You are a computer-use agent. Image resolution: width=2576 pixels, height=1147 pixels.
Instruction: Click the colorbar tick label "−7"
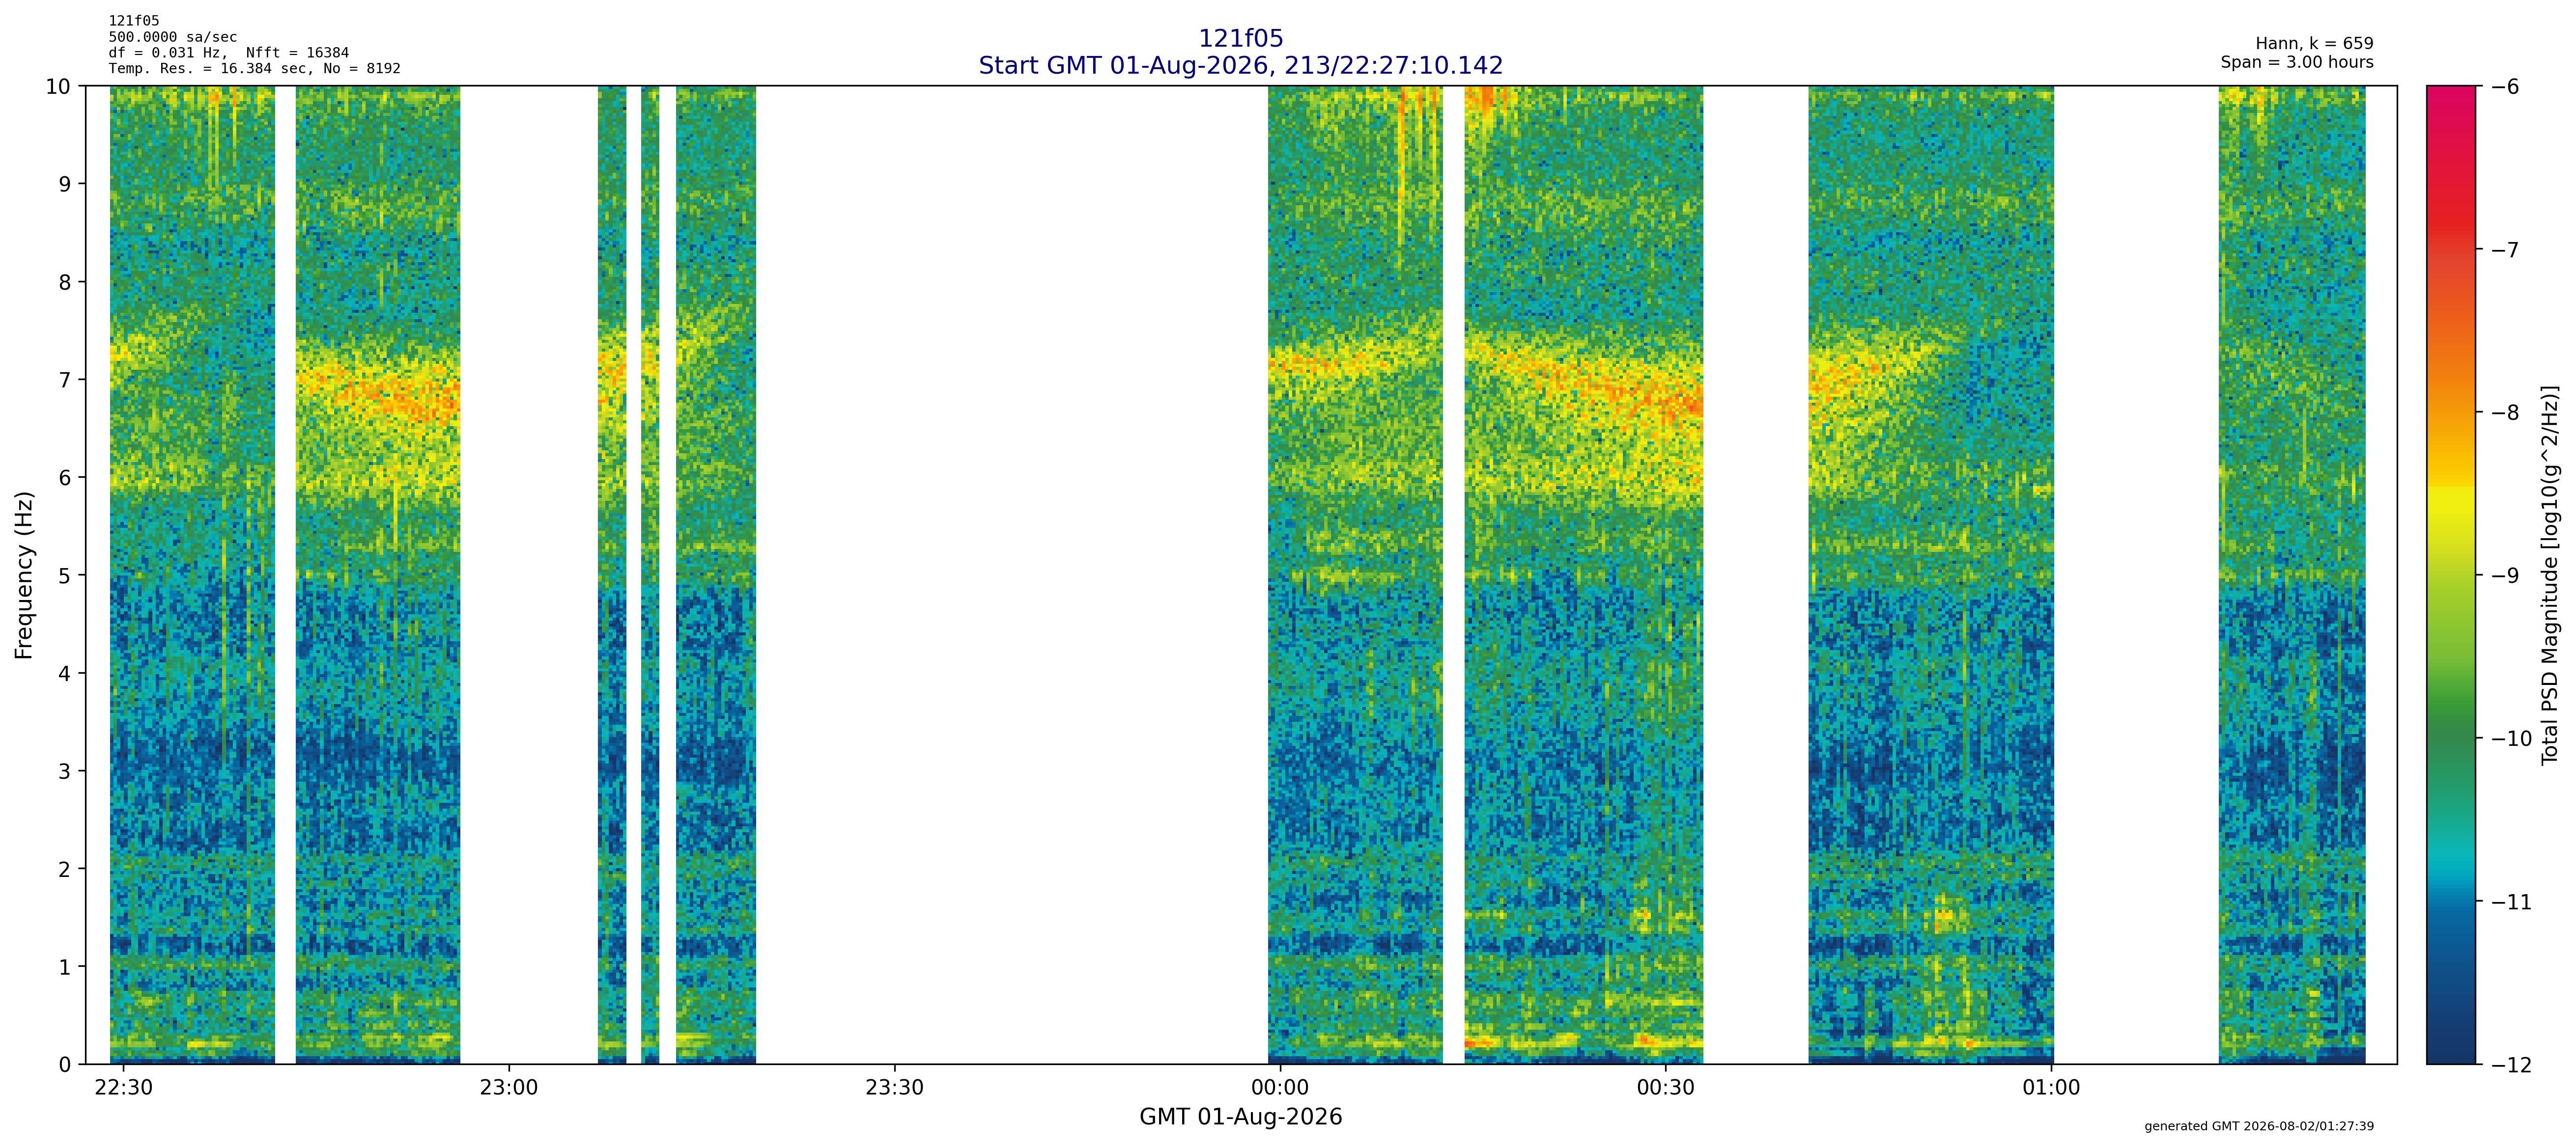[x=2504, y=250]
